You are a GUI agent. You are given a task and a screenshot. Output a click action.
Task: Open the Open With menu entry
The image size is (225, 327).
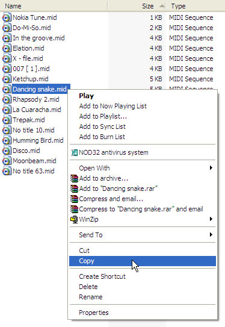click(143, 168)
